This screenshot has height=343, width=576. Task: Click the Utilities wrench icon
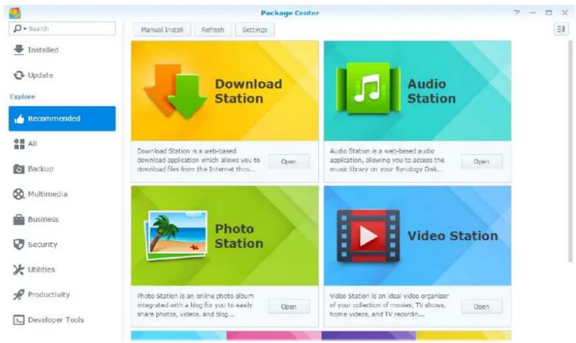19,270
